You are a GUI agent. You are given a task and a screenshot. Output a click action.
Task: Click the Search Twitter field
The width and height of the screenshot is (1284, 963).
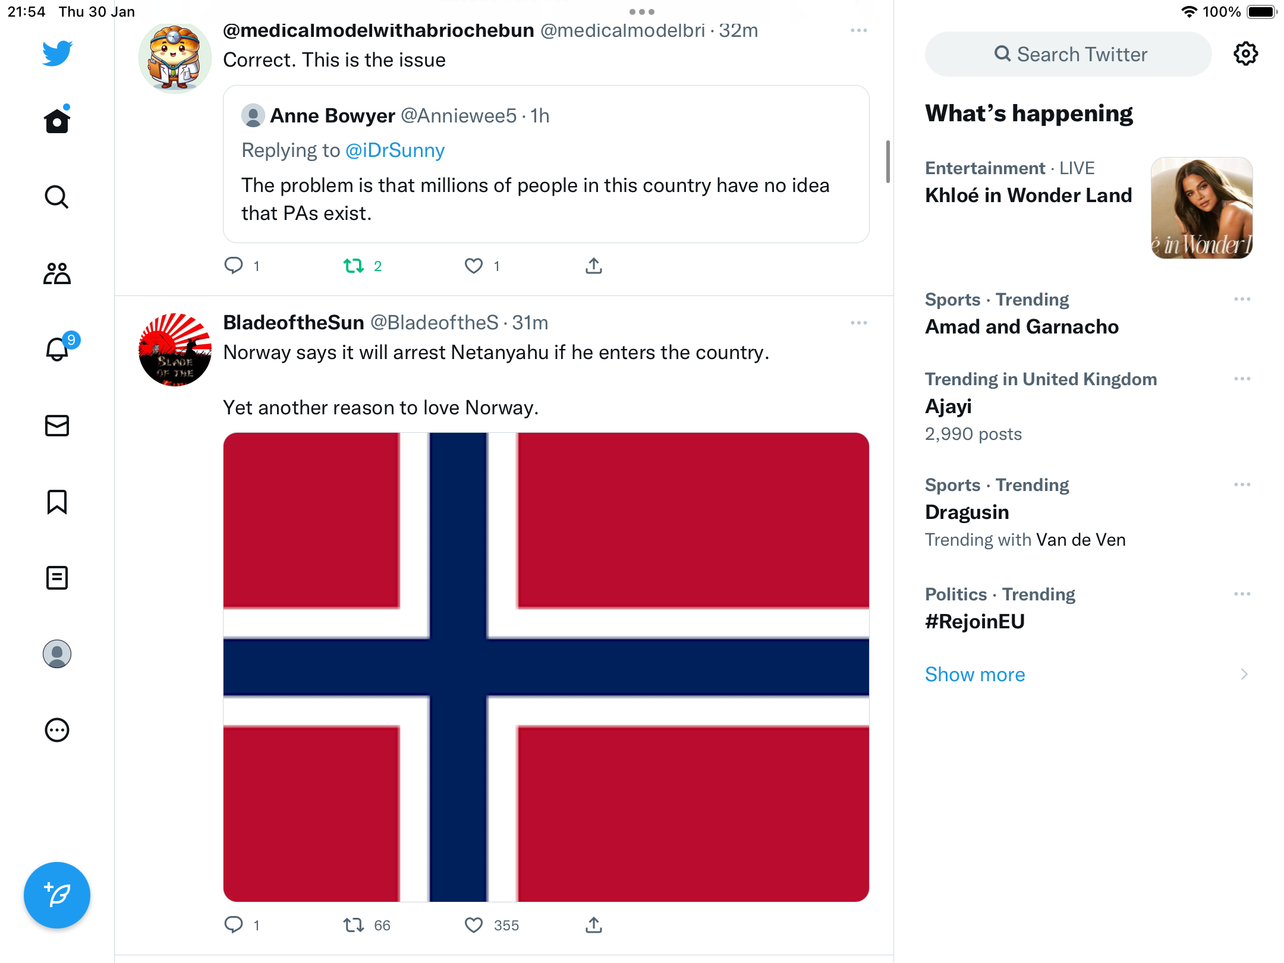[1068, 54]
